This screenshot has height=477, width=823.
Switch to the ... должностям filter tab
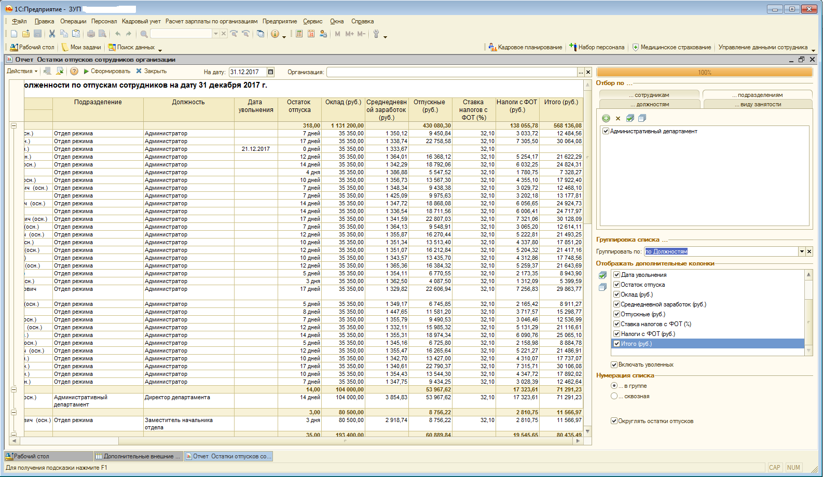click(x=649, y=104)
